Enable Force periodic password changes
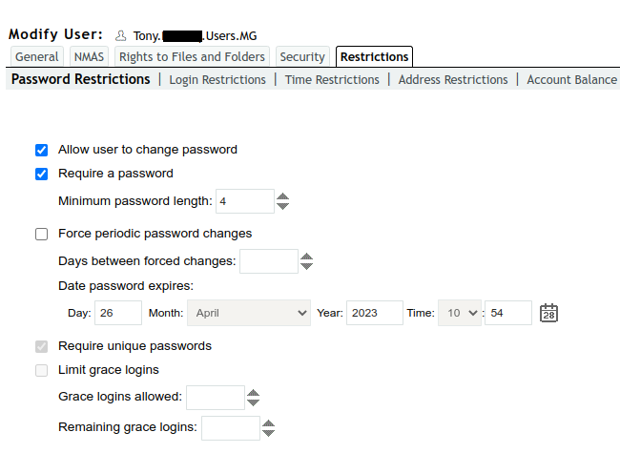 tap(41, 234)
